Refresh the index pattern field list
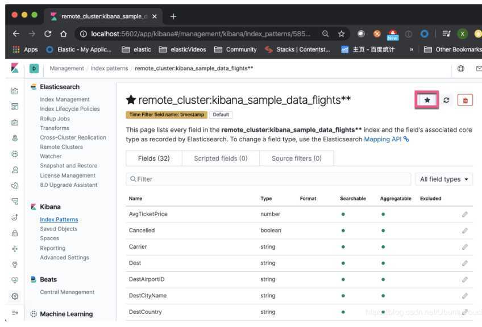 click(446, 100)
